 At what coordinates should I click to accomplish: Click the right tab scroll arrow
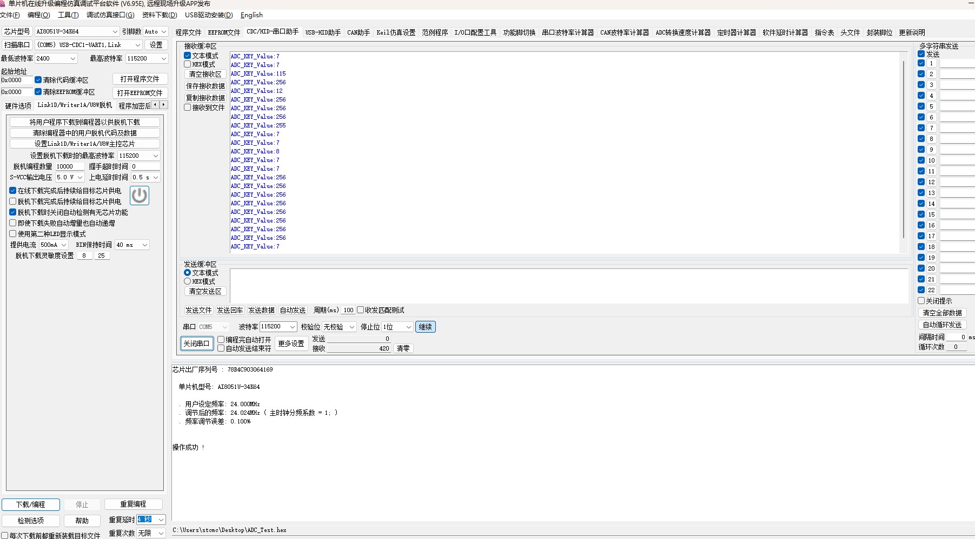(164, 105)
